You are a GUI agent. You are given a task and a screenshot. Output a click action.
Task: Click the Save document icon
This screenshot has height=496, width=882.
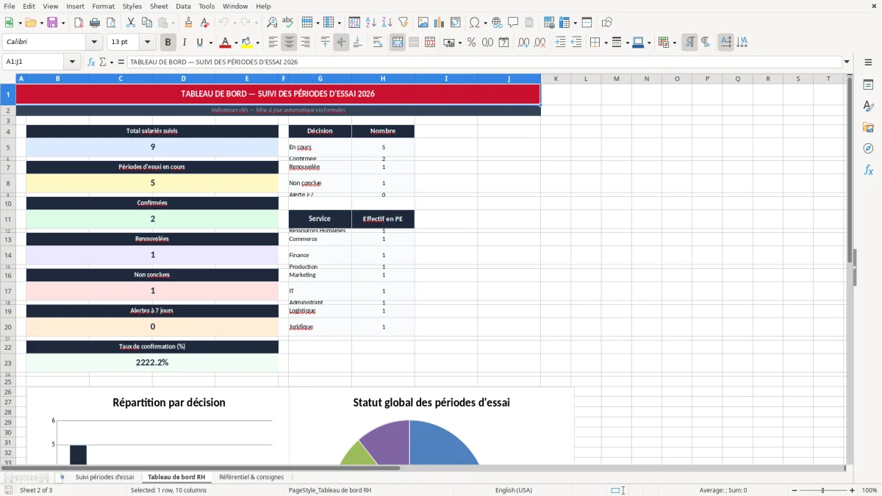(52, 23)
